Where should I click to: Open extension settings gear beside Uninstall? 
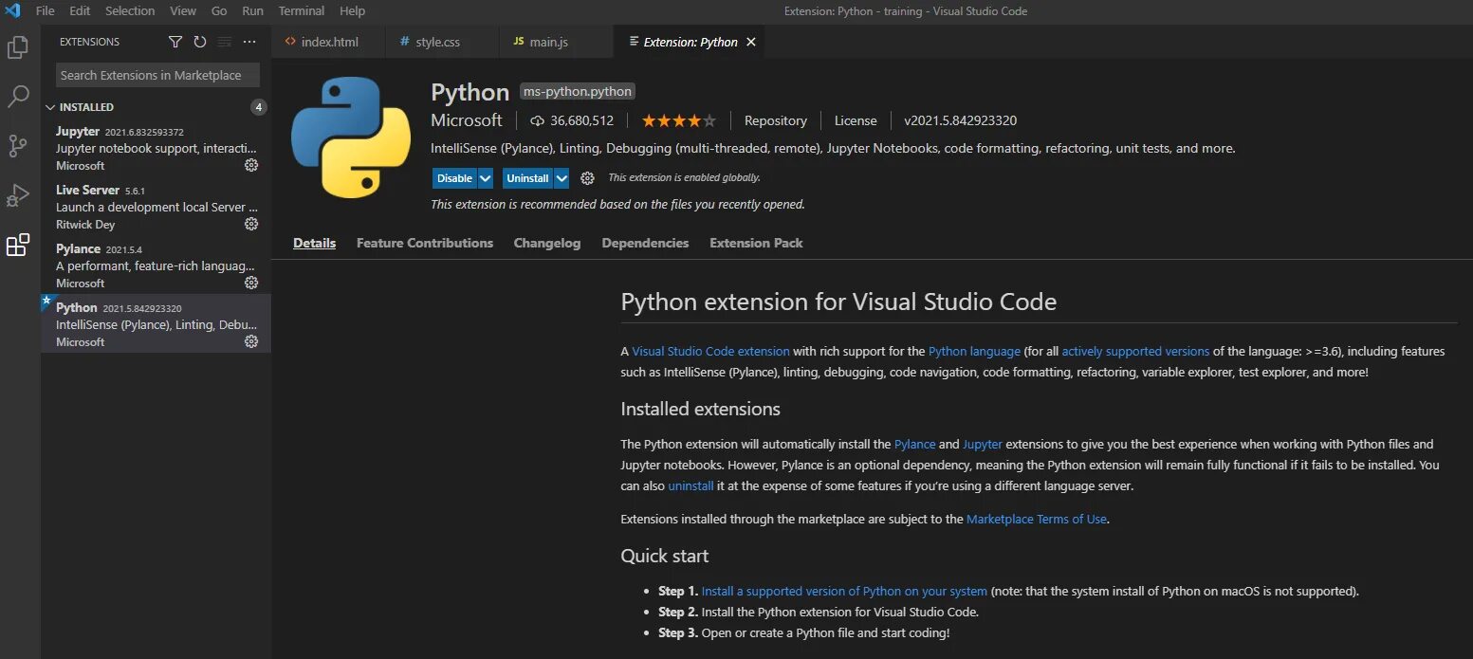coord(587,177)
